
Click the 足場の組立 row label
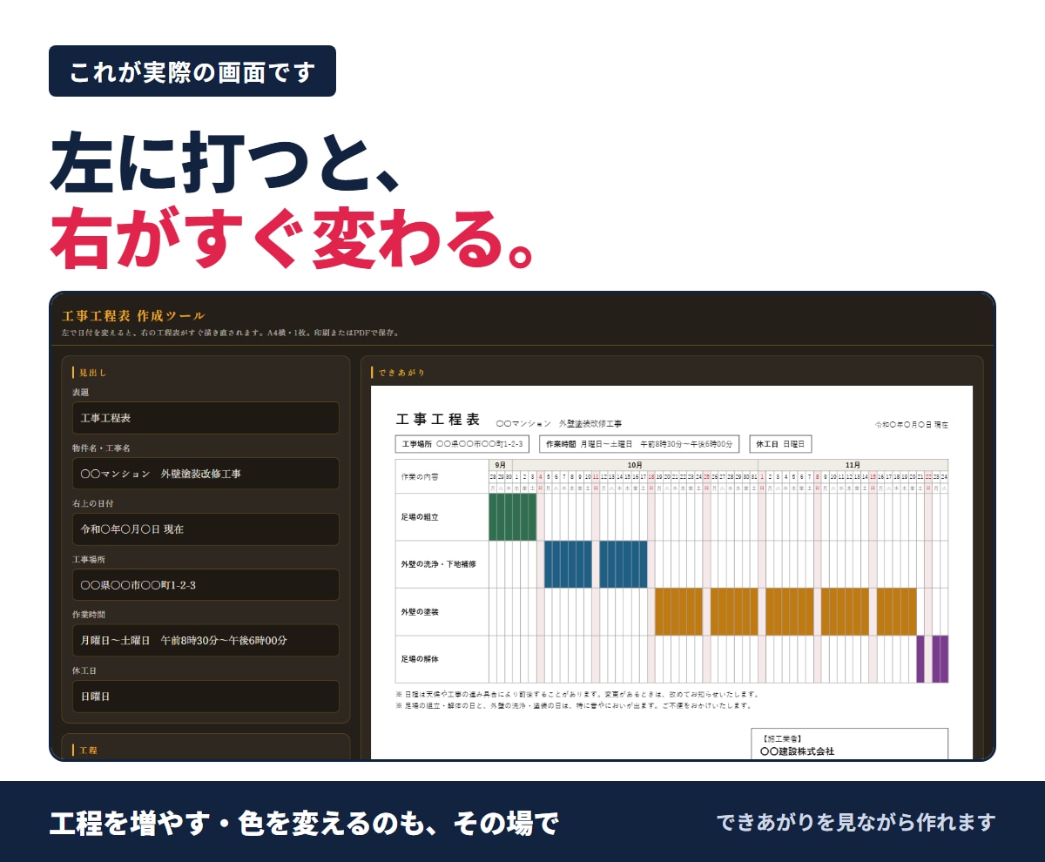point(420,517)
